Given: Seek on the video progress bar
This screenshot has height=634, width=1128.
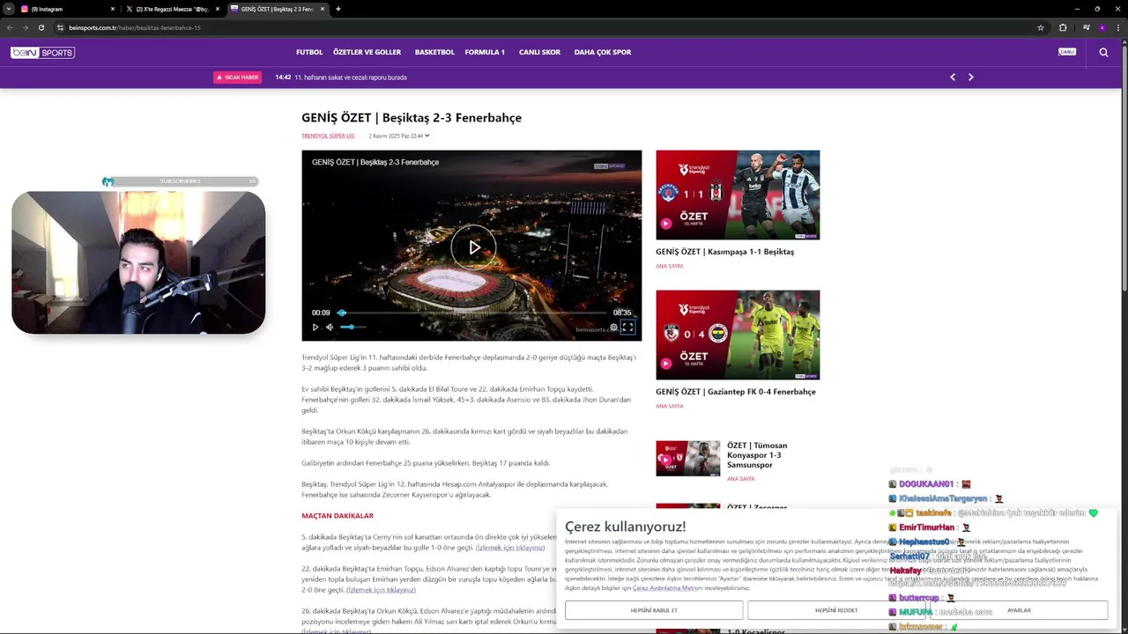Looking at the screenshot, I should pyautogui.click(x=472, y=313).
